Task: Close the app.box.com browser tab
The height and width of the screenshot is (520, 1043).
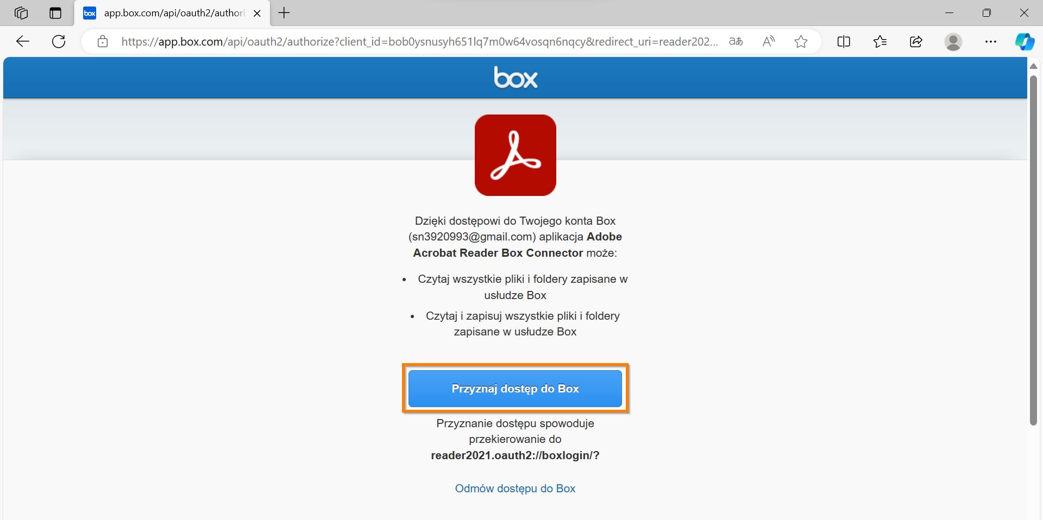Action: click(x=257, y=13)
